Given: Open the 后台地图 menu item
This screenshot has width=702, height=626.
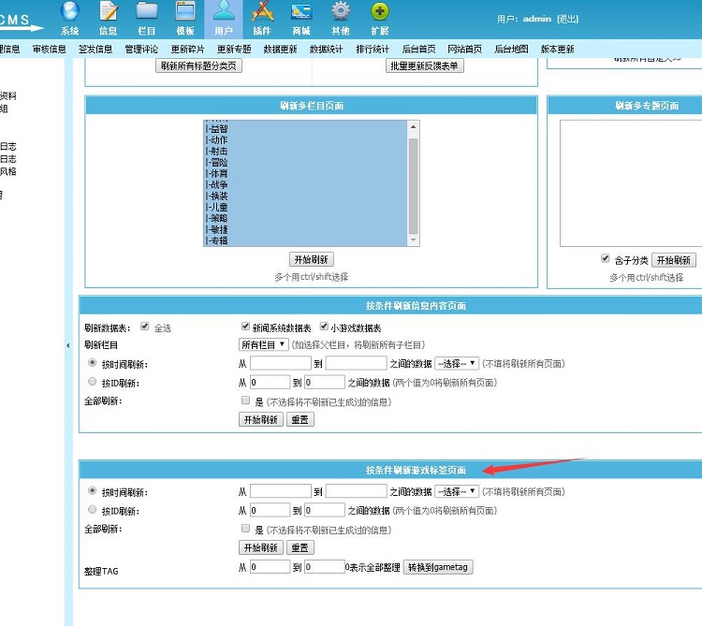Looking at the screenshot, I should click(511, 50).
